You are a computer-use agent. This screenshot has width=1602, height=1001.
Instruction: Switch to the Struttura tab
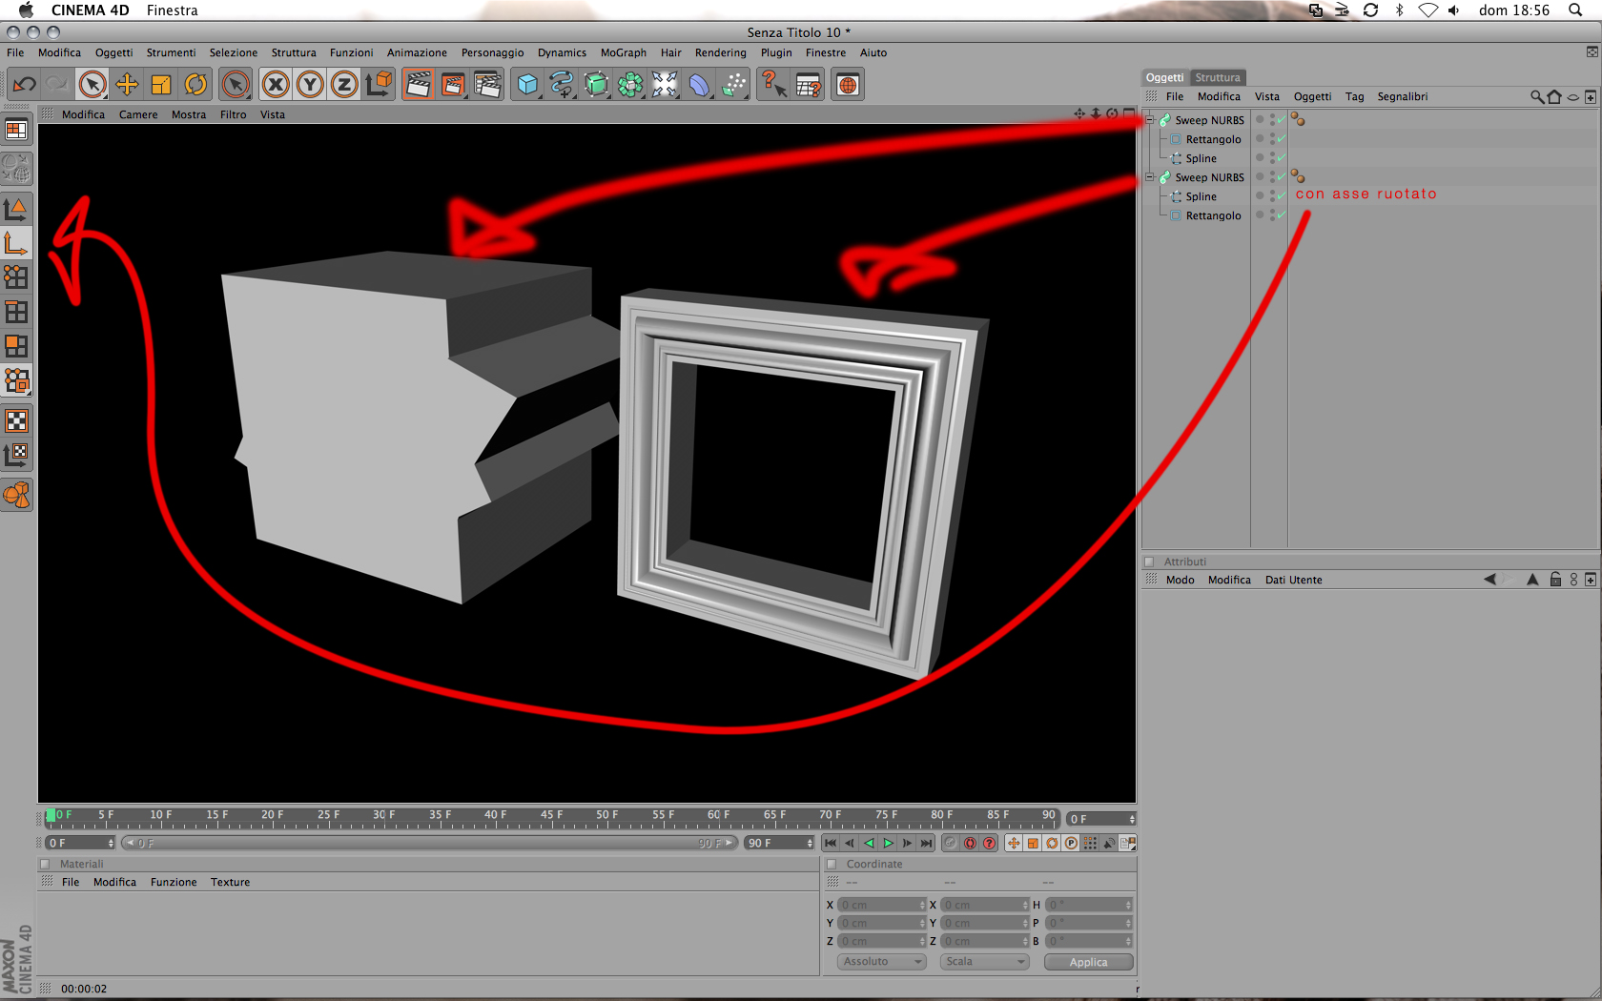(x=1218, y=77)
